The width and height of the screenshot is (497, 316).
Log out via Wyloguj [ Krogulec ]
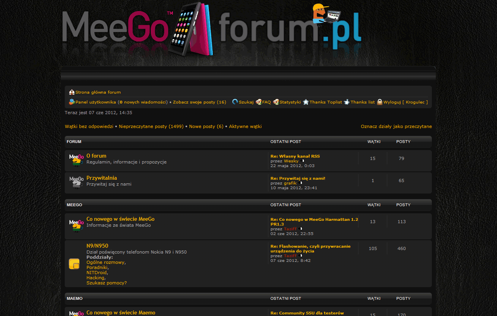(x=405, y=102)
